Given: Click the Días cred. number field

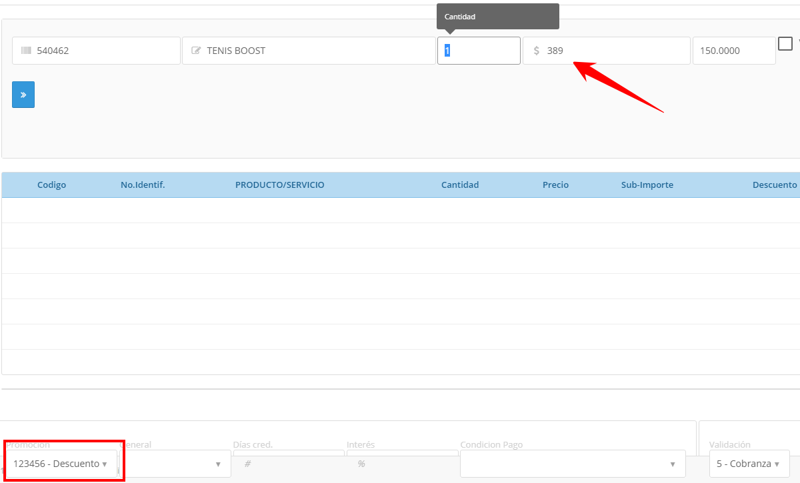Looking at the screenshot, I should (x=289, y=464).
